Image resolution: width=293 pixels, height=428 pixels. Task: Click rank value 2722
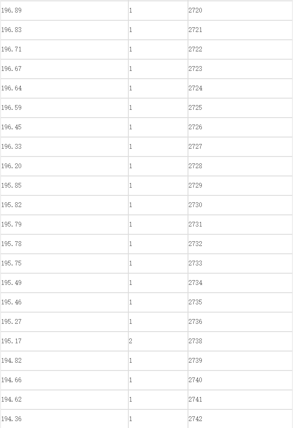click(240, 49)
